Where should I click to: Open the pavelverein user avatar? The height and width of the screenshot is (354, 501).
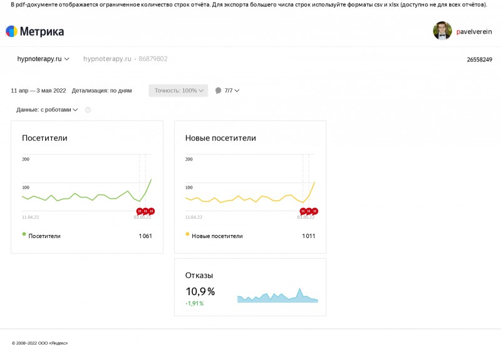(442, 31)
